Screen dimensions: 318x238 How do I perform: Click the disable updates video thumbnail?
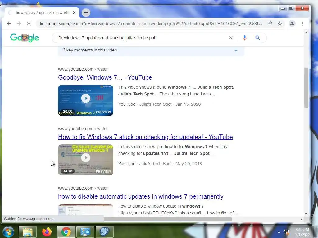[86, 210]
